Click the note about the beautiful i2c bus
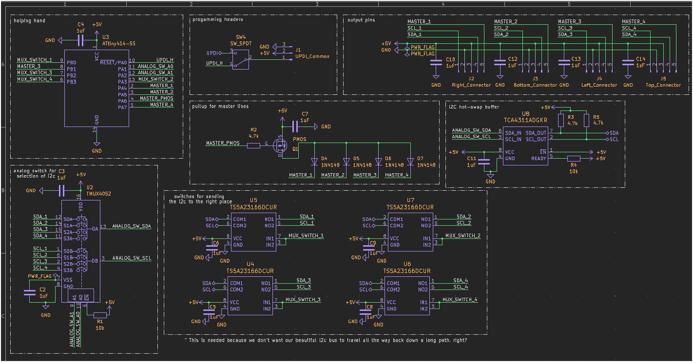Viewport: 693px width, 362px height. tap(327, 341)
